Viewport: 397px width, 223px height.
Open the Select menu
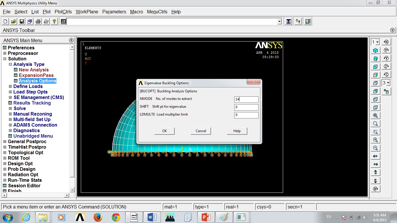(x=21, y=12)
